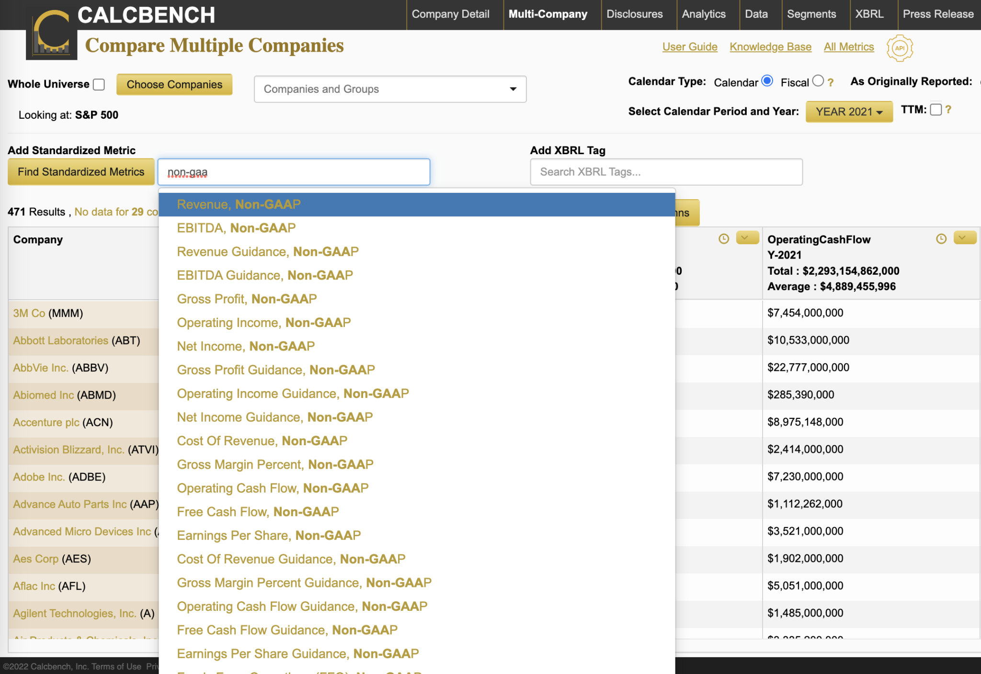This screenshot has height=674, width=981.
Task: Open the chevron menu on the partially hidden column
Action: click(747, 238)
